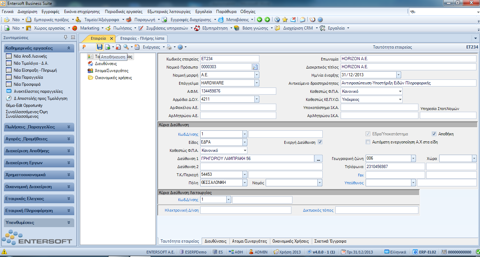Click the yellow star favorites icon
The image size is (480, 257).
point(285,20)
